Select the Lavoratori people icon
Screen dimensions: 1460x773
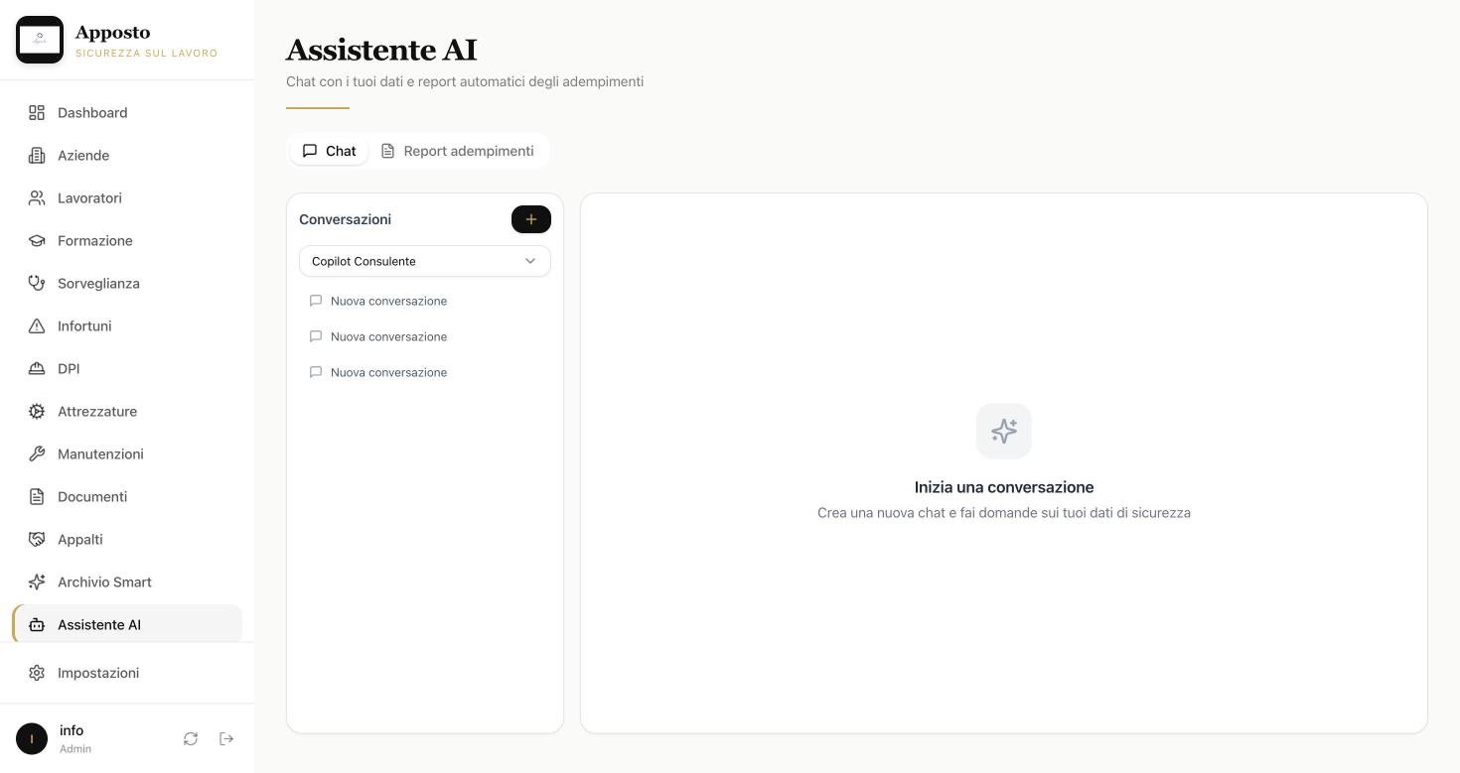(x=37, y=198)
